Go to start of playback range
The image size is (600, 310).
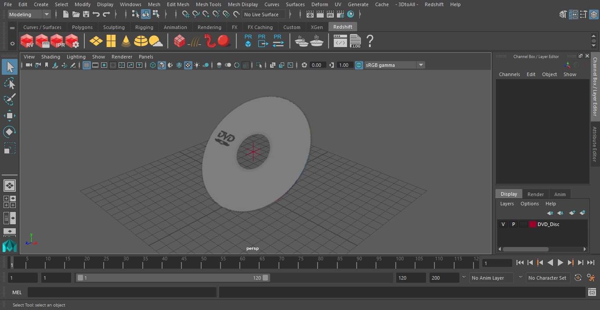520,263
